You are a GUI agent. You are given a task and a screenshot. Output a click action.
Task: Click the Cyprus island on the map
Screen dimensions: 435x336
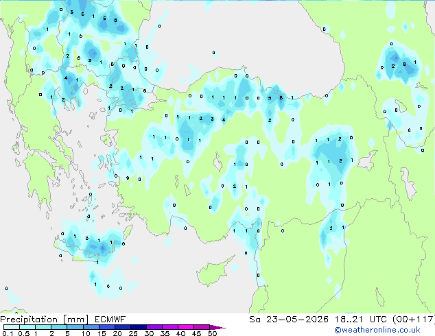(x=213, y=272)
